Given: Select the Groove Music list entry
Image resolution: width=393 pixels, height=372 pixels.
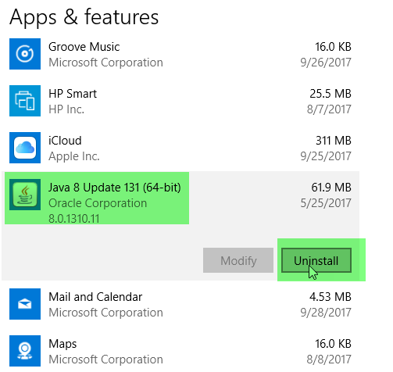Looking at the screenshot, I should (x=180, y=54).
